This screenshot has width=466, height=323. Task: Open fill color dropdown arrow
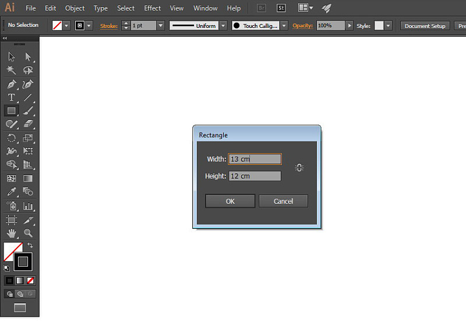[66, 26]
